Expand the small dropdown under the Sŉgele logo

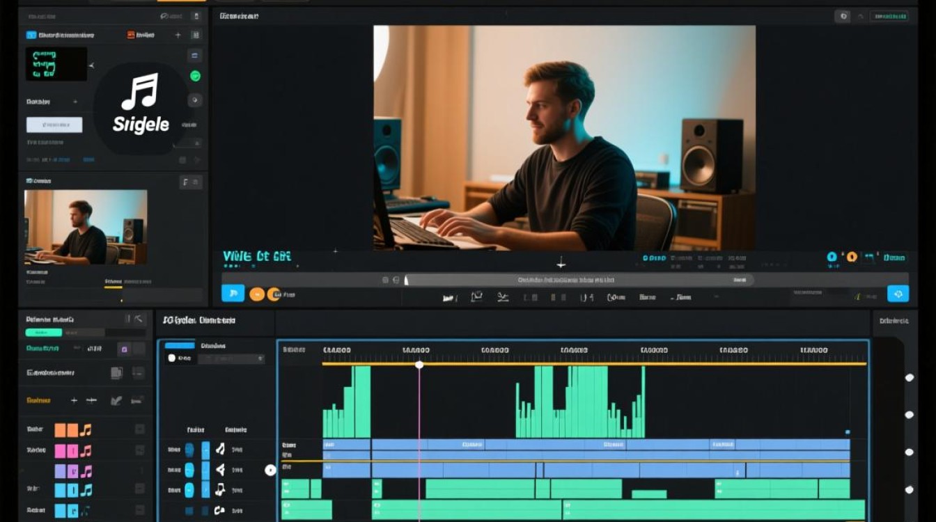click(x=188, y=143)
